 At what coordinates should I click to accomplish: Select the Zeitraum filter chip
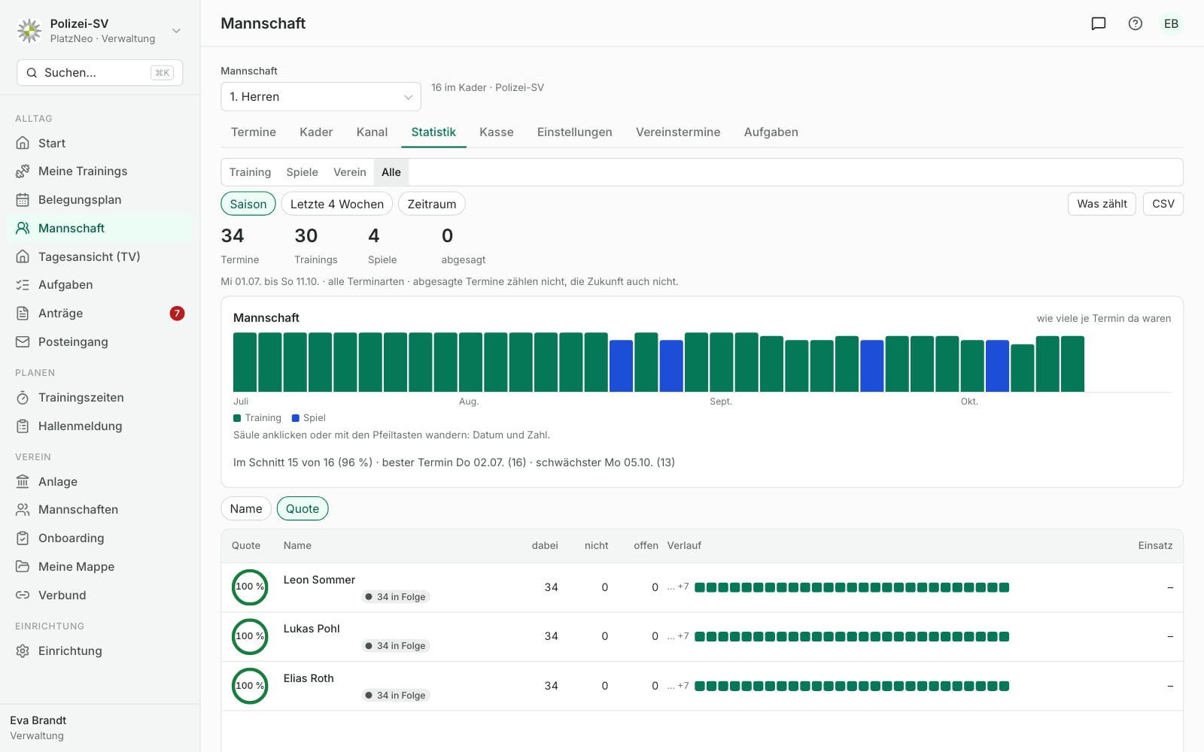point(432,204)
